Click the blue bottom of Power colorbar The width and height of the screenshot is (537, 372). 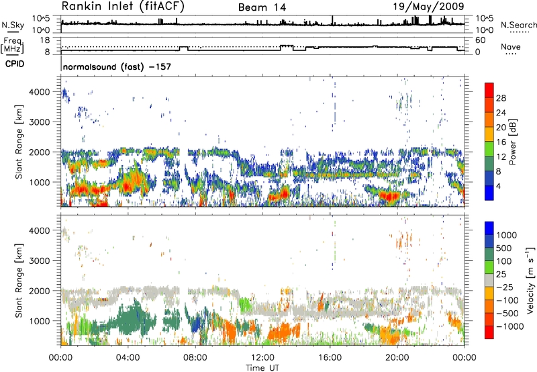(489, 193)
